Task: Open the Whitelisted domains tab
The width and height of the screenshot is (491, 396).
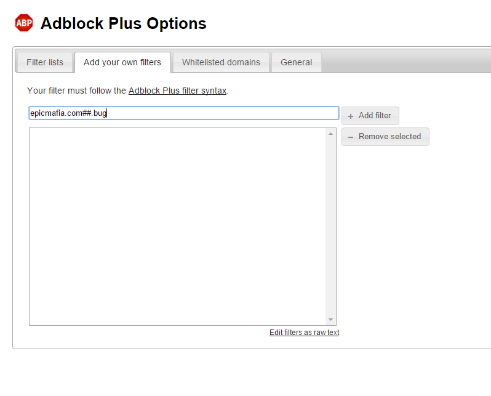Action: 221,62
